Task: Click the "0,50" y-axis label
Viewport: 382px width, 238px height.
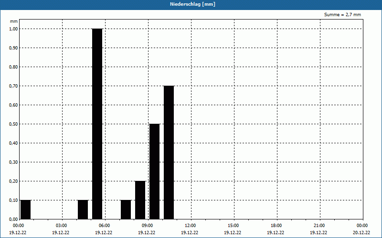Action: point(13,124)
